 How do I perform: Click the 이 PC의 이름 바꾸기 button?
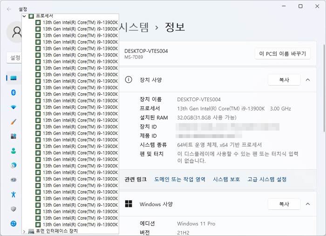click(283, 54)
